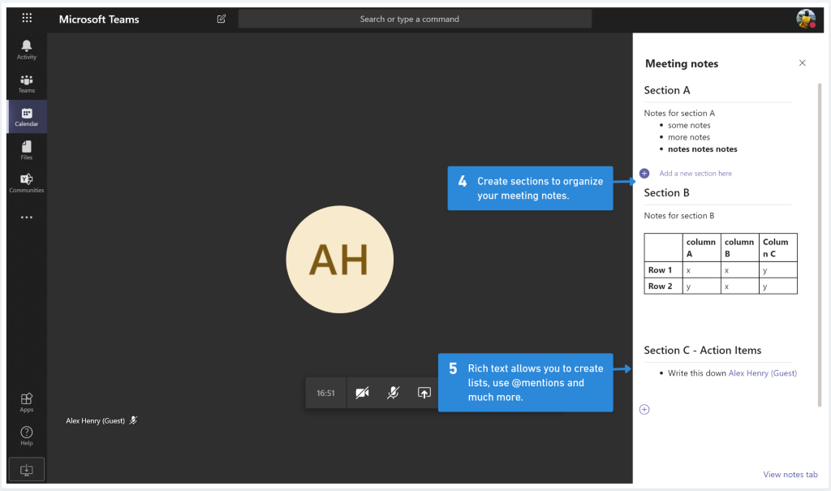The height and width of the screenshot is (491, 831).
Task: Click the 16:51 meeting timer
Action: tap(325, 394)
